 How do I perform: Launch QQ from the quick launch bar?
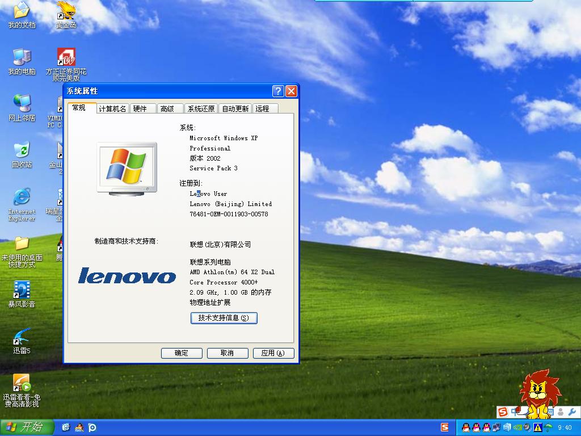79,427
